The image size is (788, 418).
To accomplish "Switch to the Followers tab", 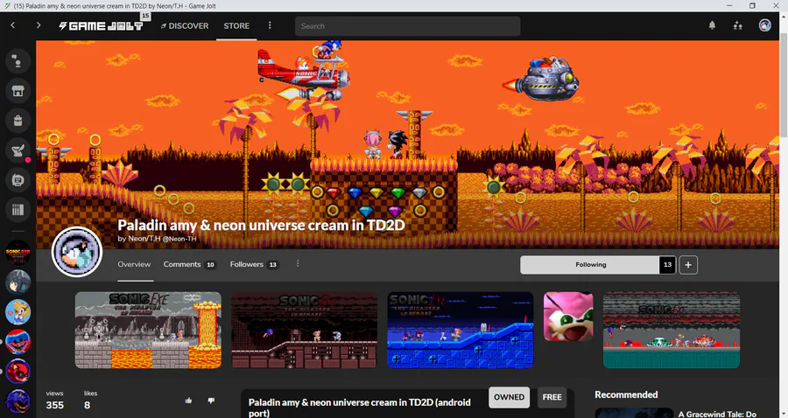I will tap(254, 264).
